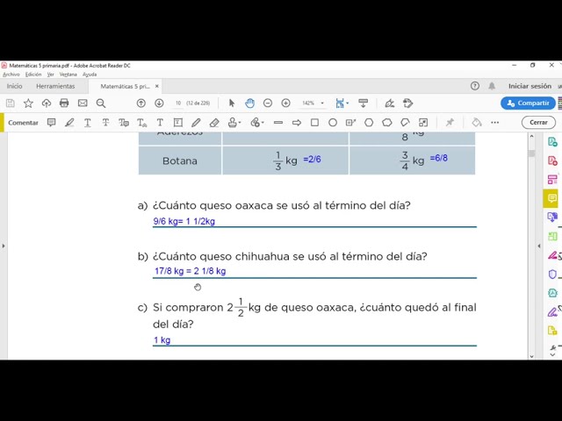Select the connected lines tool
This screenshot has height=421, width=562.
405,123
